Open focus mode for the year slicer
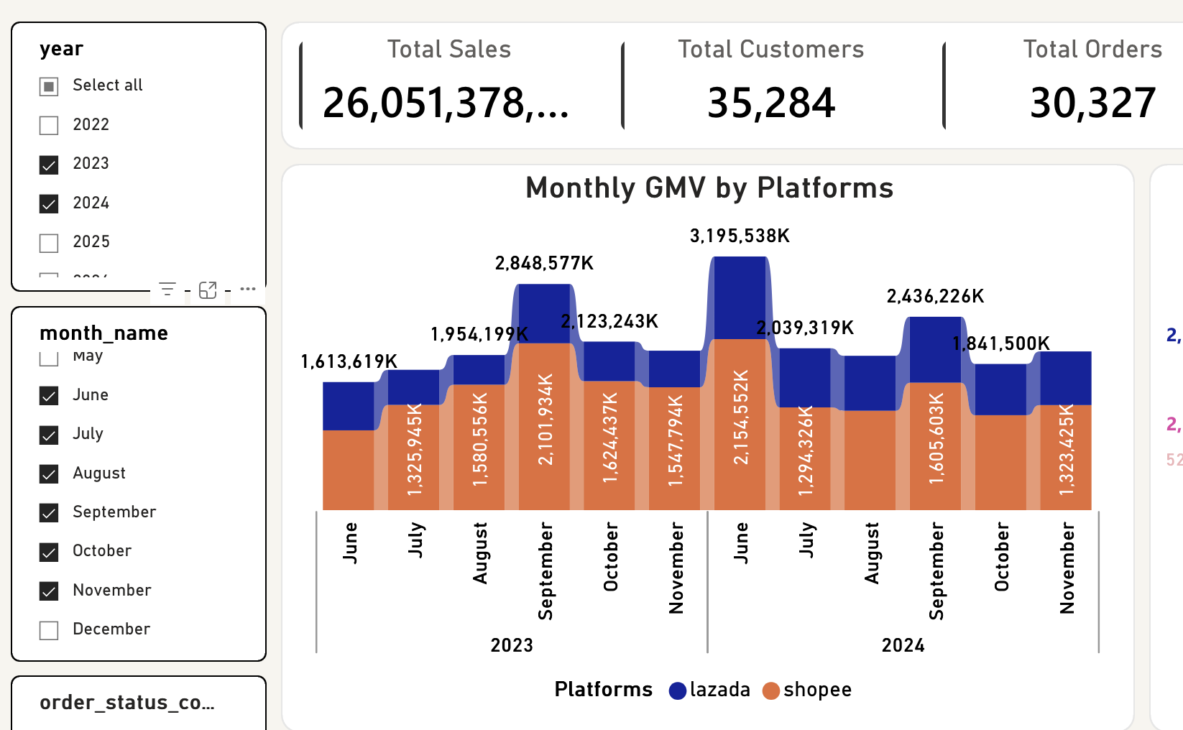This screenshot has width=1183, height=730. [208, 289]
